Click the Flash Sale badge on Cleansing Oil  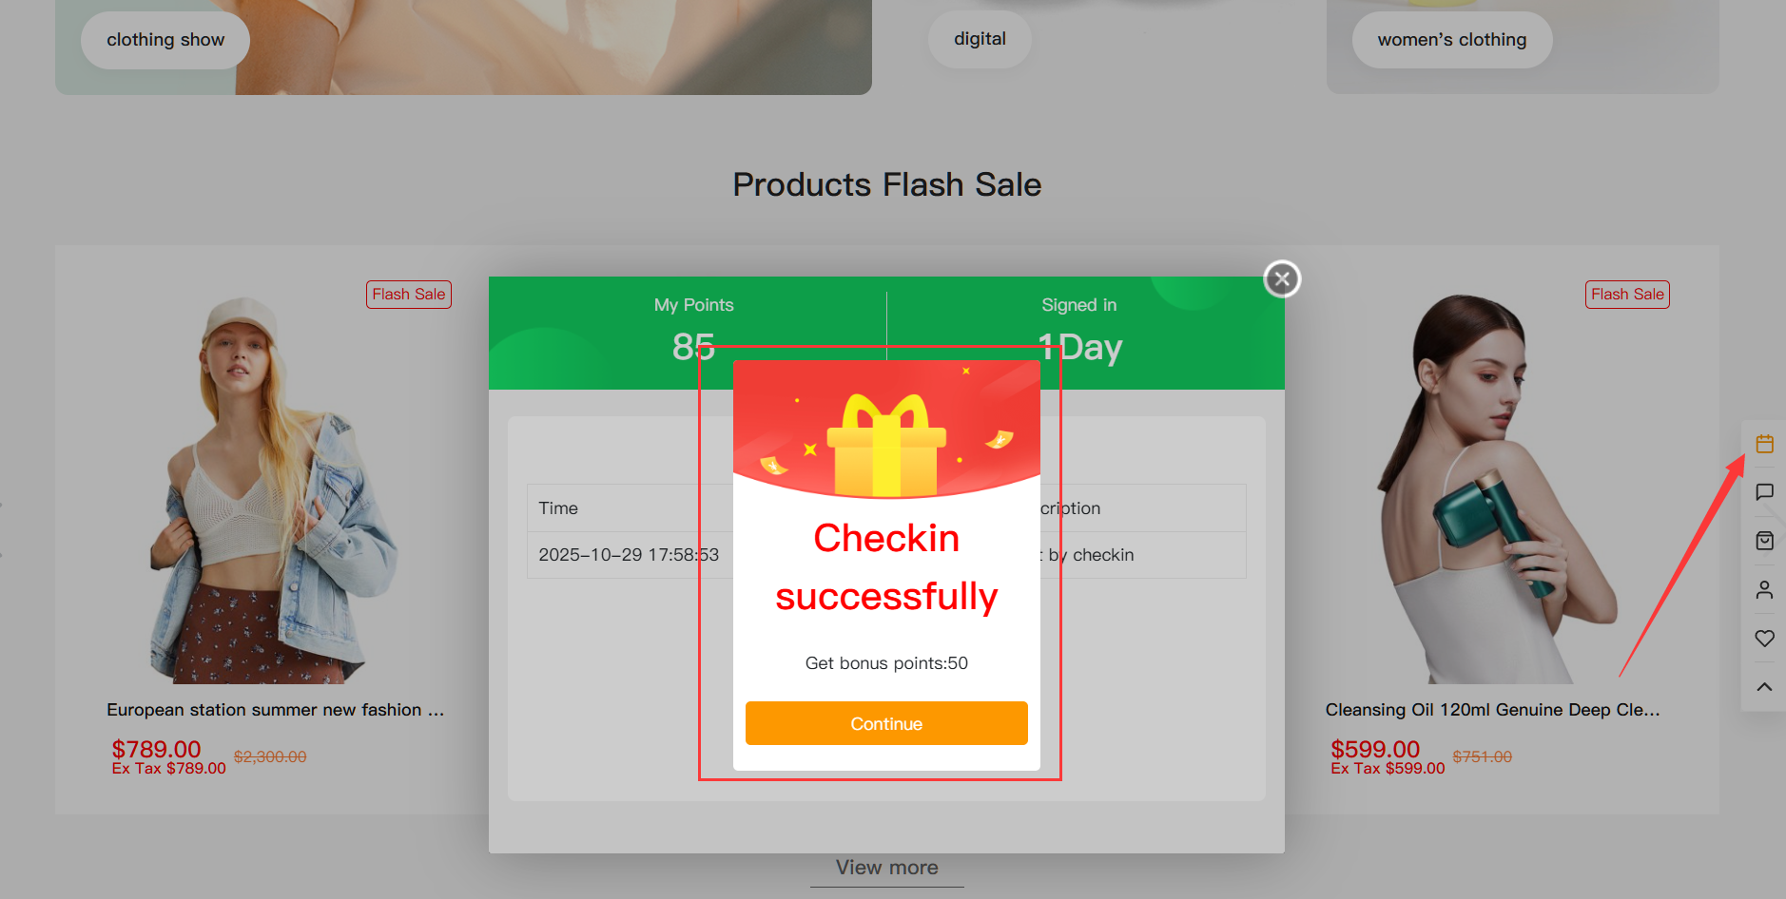pos(1627,295)
